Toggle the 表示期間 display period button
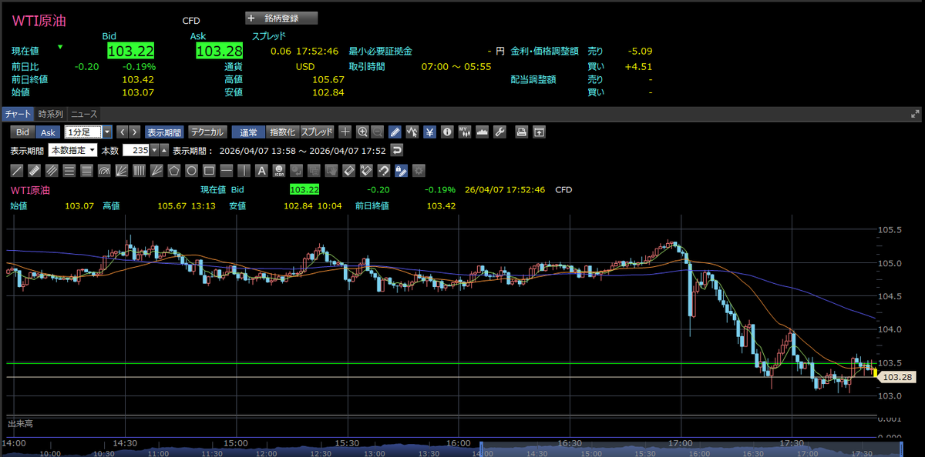 [x=164, y=132]
